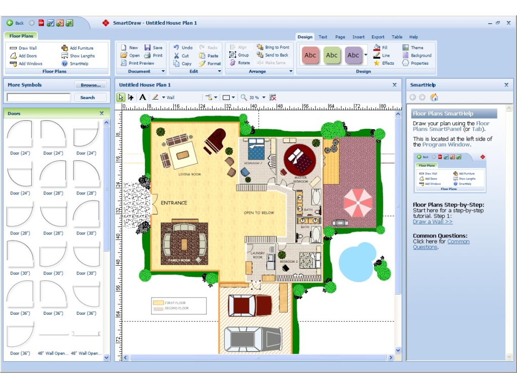This screenshot has width=517, height=388.
Task: Click the Format painter
Action: click(x=210, y=63)
